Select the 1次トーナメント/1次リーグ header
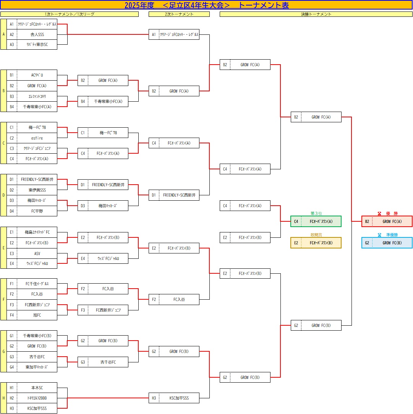Screen dimensions: 413x414 [70, 14]
